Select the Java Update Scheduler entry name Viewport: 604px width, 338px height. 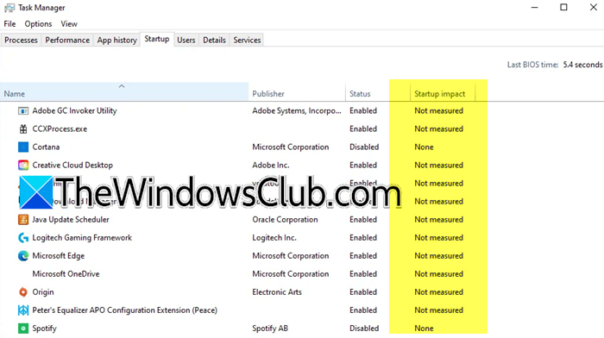71,219
